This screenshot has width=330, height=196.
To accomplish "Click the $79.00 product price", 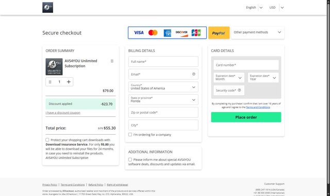I will coord(108,91).
